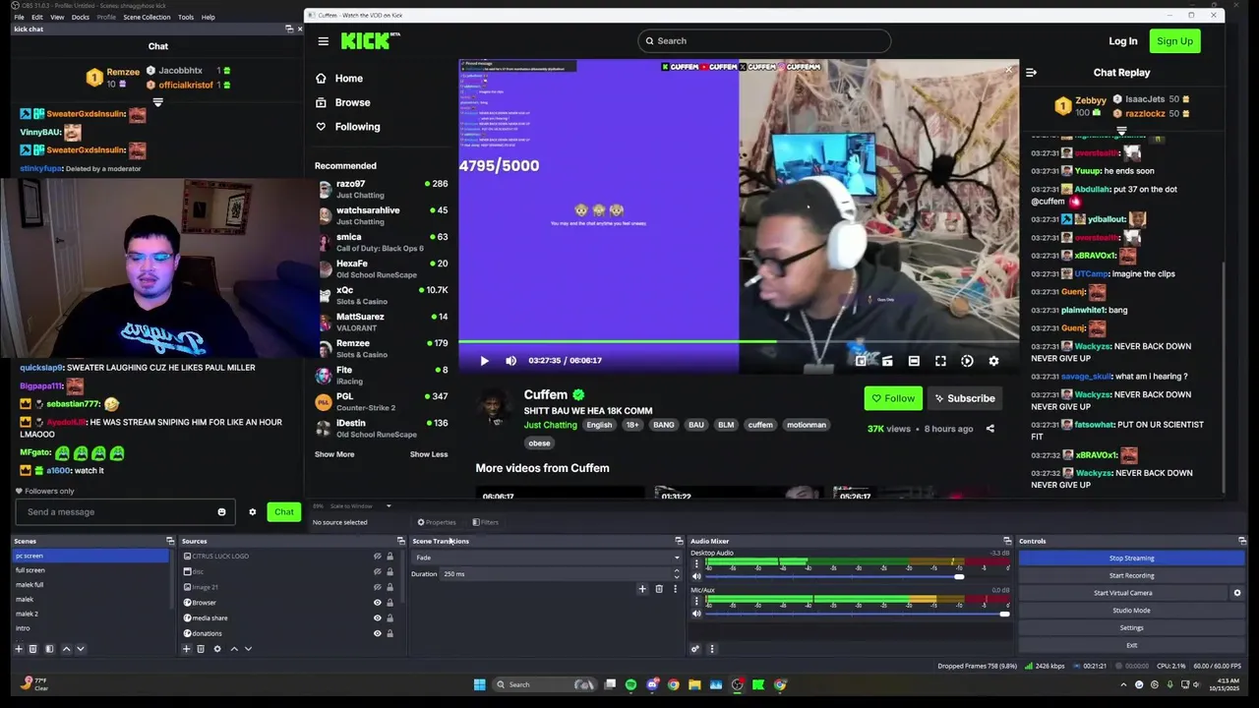Image resolution: width=1259 pixels, height=708 pixels.
Task: Undock the Scenes panel
Action: pyautogui.click(x=170, y=541)
